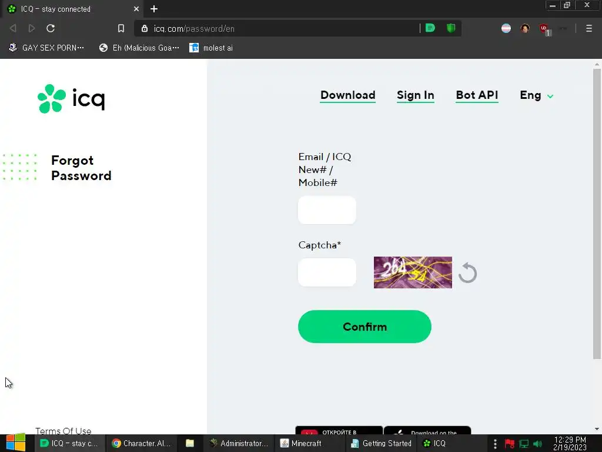
Task: Open the Eh (Malicious Goa… bookmark
Action: click(139, 48)
